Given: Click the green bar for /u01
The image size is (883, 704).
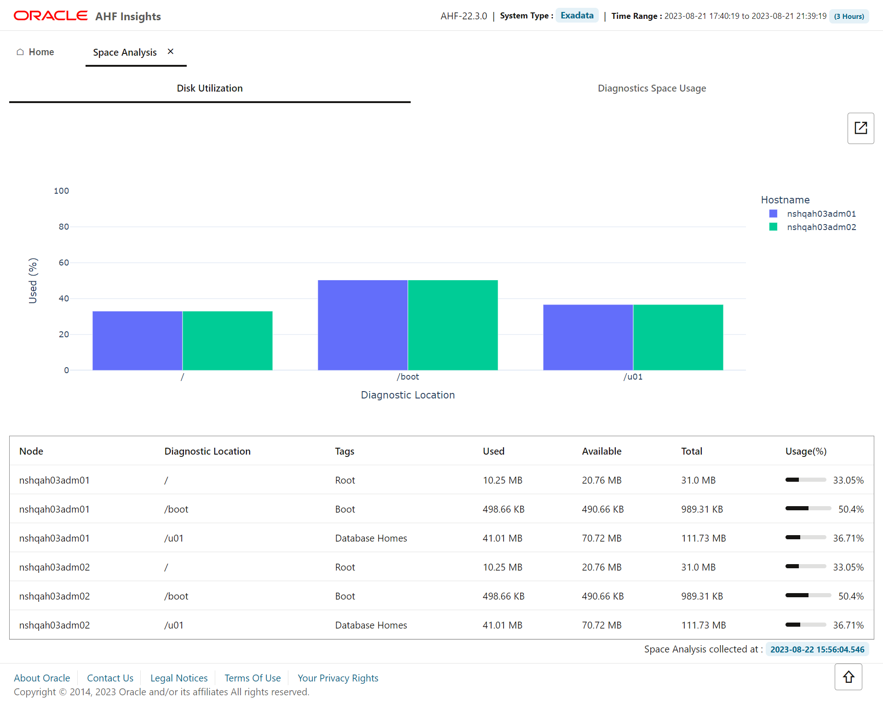Looking at the screenshot, I should pyautogui.click(x=678, y=337).
